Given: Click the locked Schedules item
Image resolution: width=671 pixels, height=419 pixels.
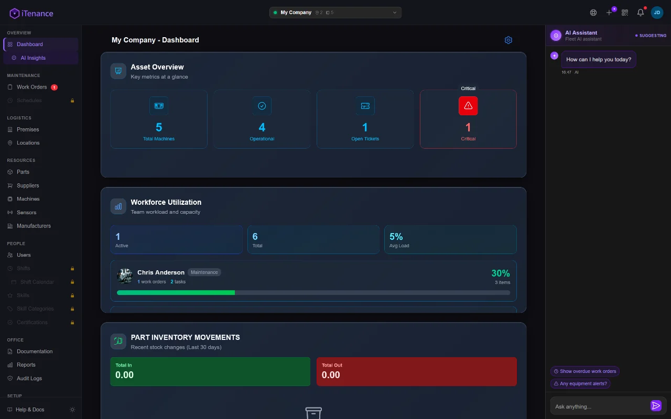Looking at the screenshot, I should click(41, 101).
